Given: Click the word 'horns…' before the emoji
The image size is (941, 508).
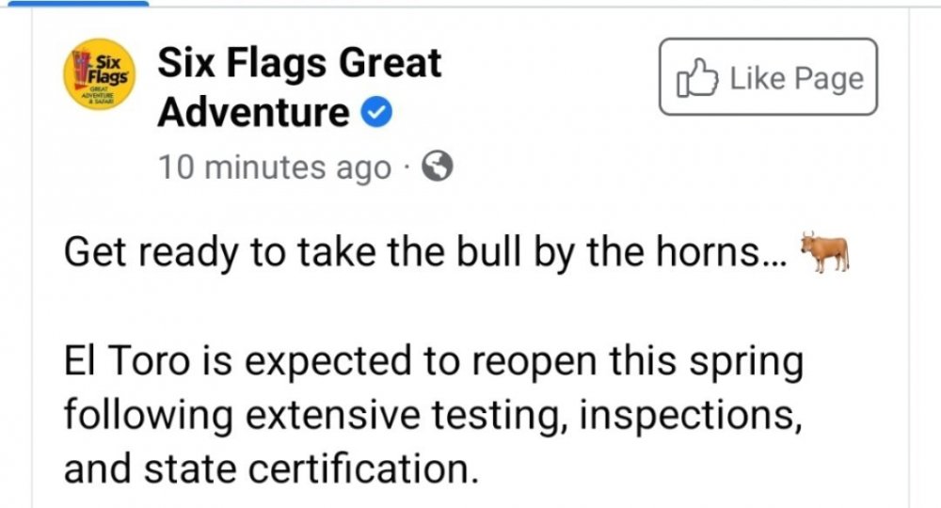Looking at the screenshot, I should (x=725, y=255).
